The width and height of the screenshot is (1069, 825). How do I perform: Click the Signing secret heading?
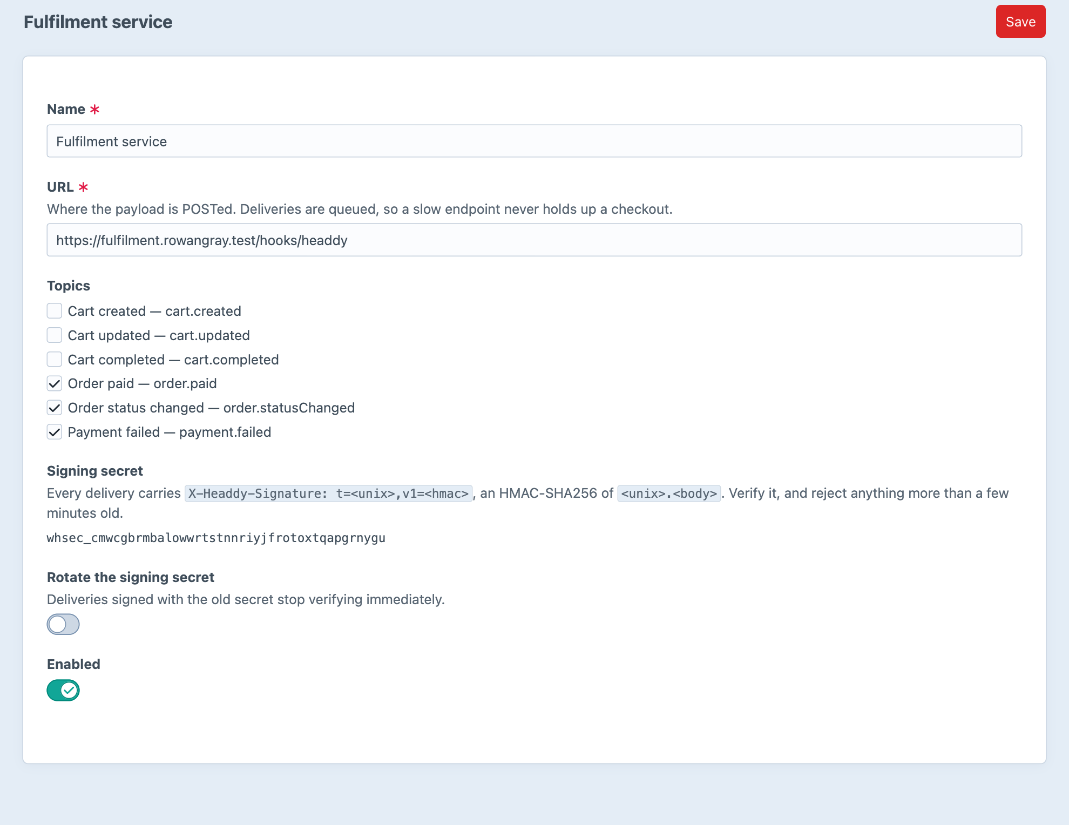click(x=95, y=471)
